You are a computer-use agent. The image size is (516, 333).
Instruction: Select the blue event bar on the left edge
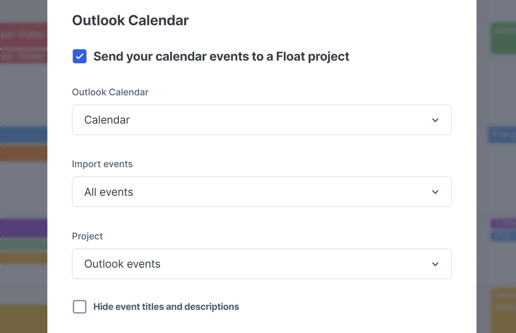[x=23, y=135]
